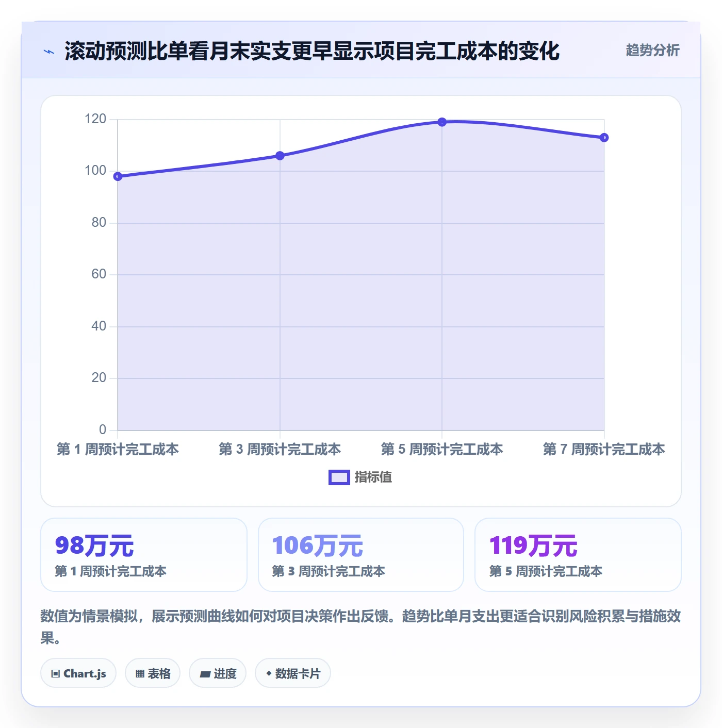Click the y-axis value 100
This screenshot has width=722, height=728.
click(x=95, y=171)
